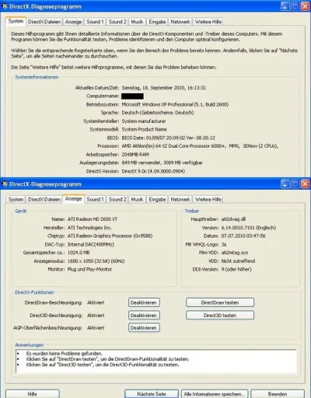Open Sound 2 tab in upper window
Screen dimensions: 311x398
[x=117, y=22]
